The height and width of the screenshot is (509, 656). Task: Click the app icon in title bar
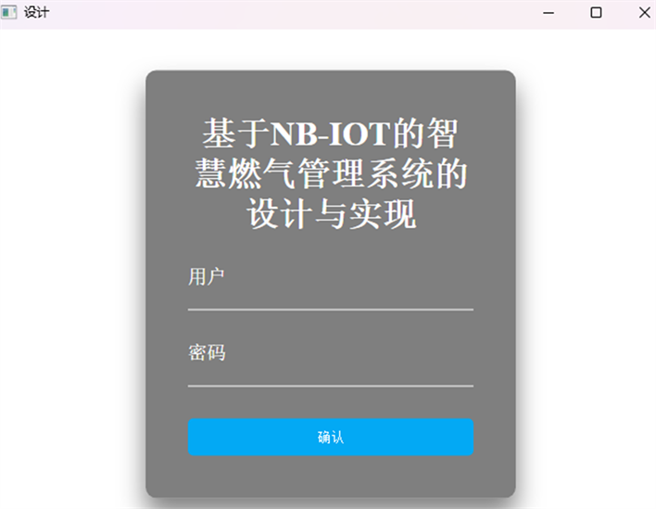point(8,12)
